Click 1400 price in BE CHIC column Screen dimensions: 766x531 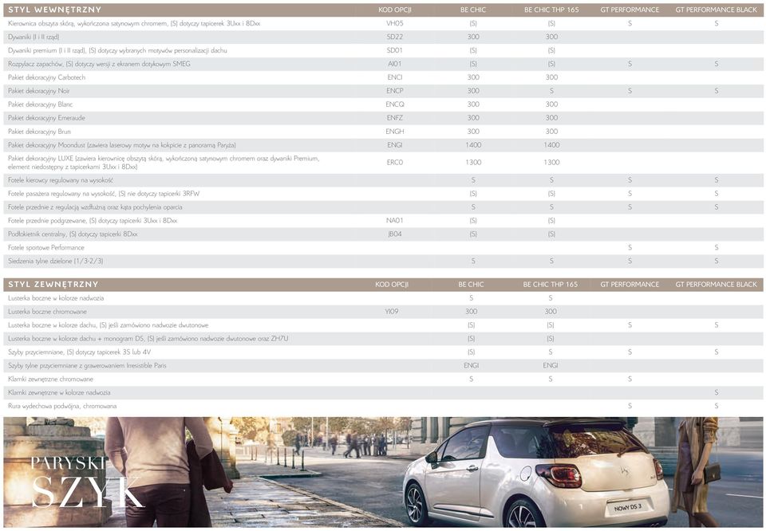[473, 145]
